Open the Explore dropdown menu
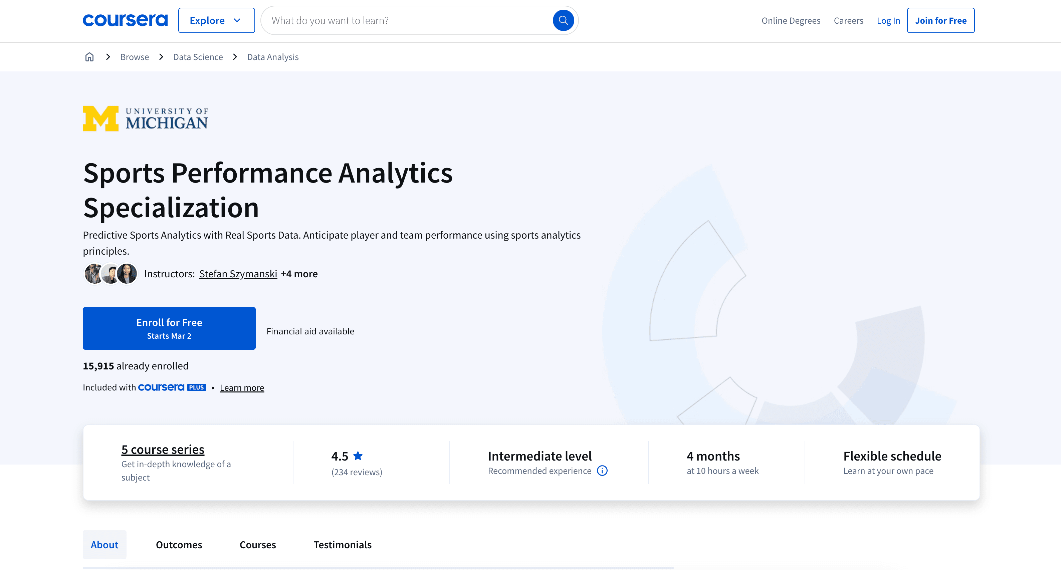Image resolution: width=1061 pixels, height=570 pixels. [216, 20]
